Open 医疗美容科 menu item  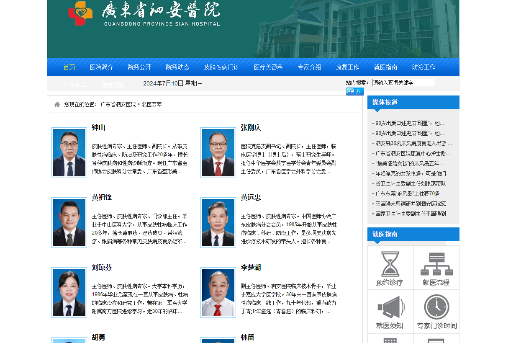coord(269,67)
